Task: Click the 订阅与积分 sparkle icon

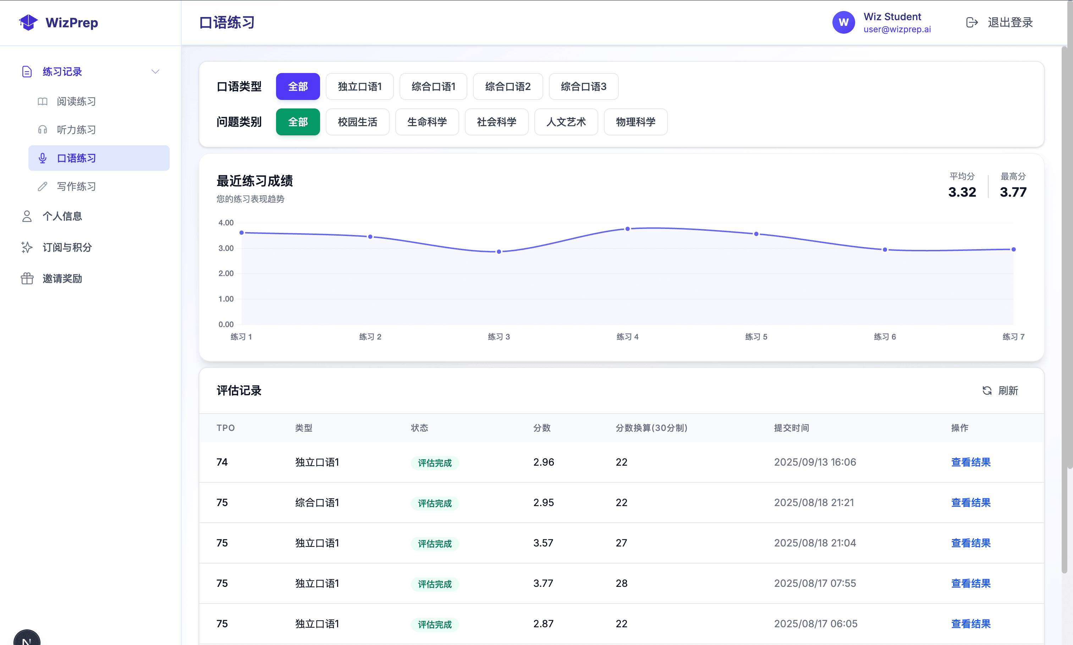Action: coord(27,247)
